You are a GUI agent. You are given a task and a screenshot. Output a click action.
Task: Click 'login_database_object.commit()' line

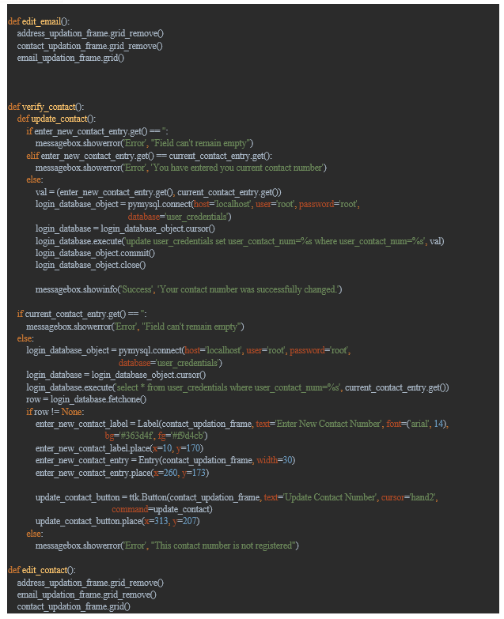point(95,253)
